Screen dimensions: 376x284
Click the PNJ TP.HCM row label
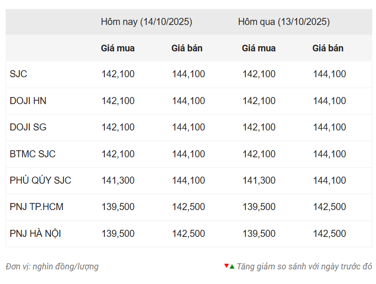click(37, 207)
